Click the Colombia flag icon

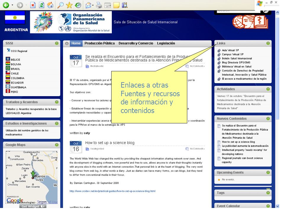click(x=8, y=77)
